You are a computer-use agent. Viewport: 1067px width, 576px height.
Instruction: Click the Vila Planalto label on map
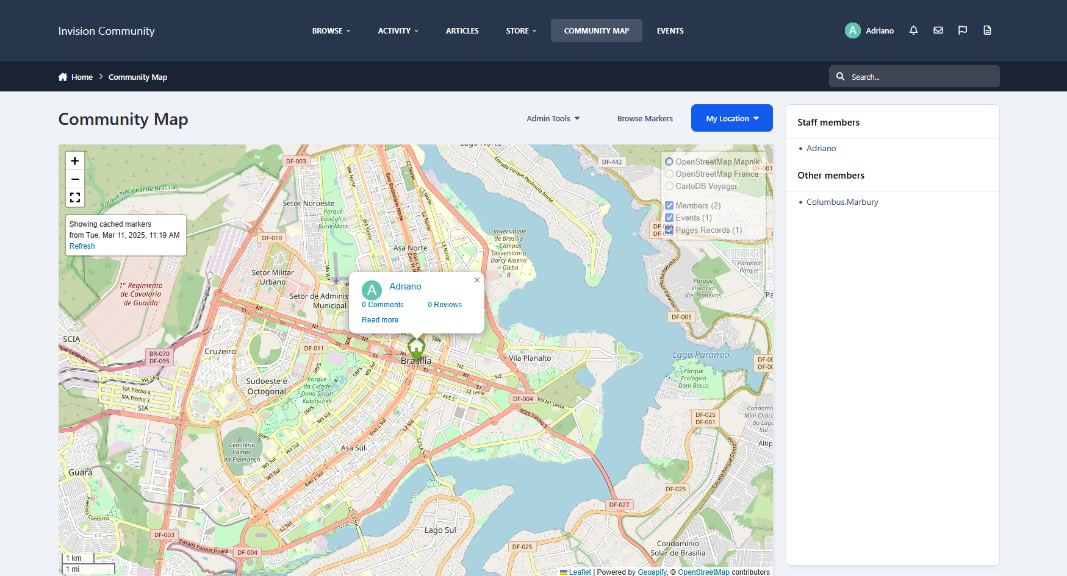coord(530,358)
